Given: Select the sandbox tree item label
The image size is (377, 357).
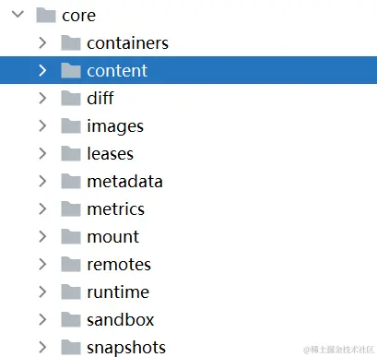Looking at the screenshot, I should pyautogui.click(x=121, y=320).
